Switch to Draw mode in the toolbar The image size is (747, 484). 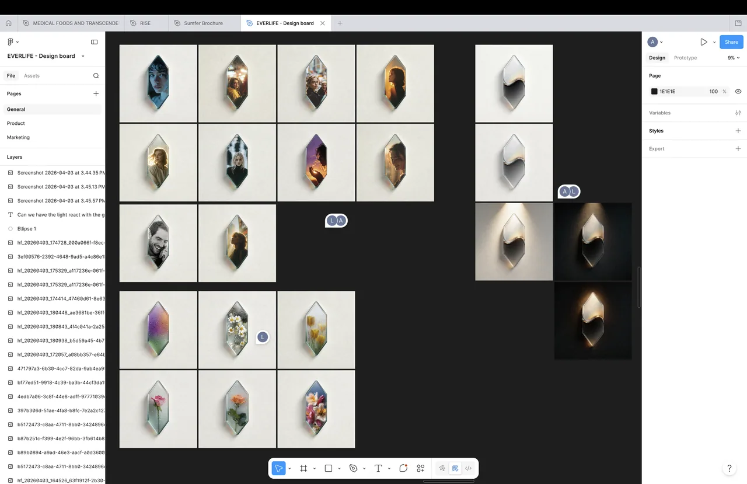[x=442, y=468]
